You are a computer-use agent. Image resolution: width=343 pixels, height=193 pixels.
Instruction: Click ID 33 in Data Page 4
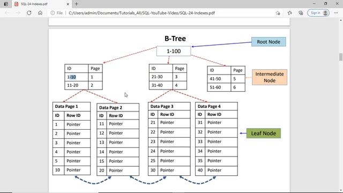pyautogui.click(x=200, y=142)
